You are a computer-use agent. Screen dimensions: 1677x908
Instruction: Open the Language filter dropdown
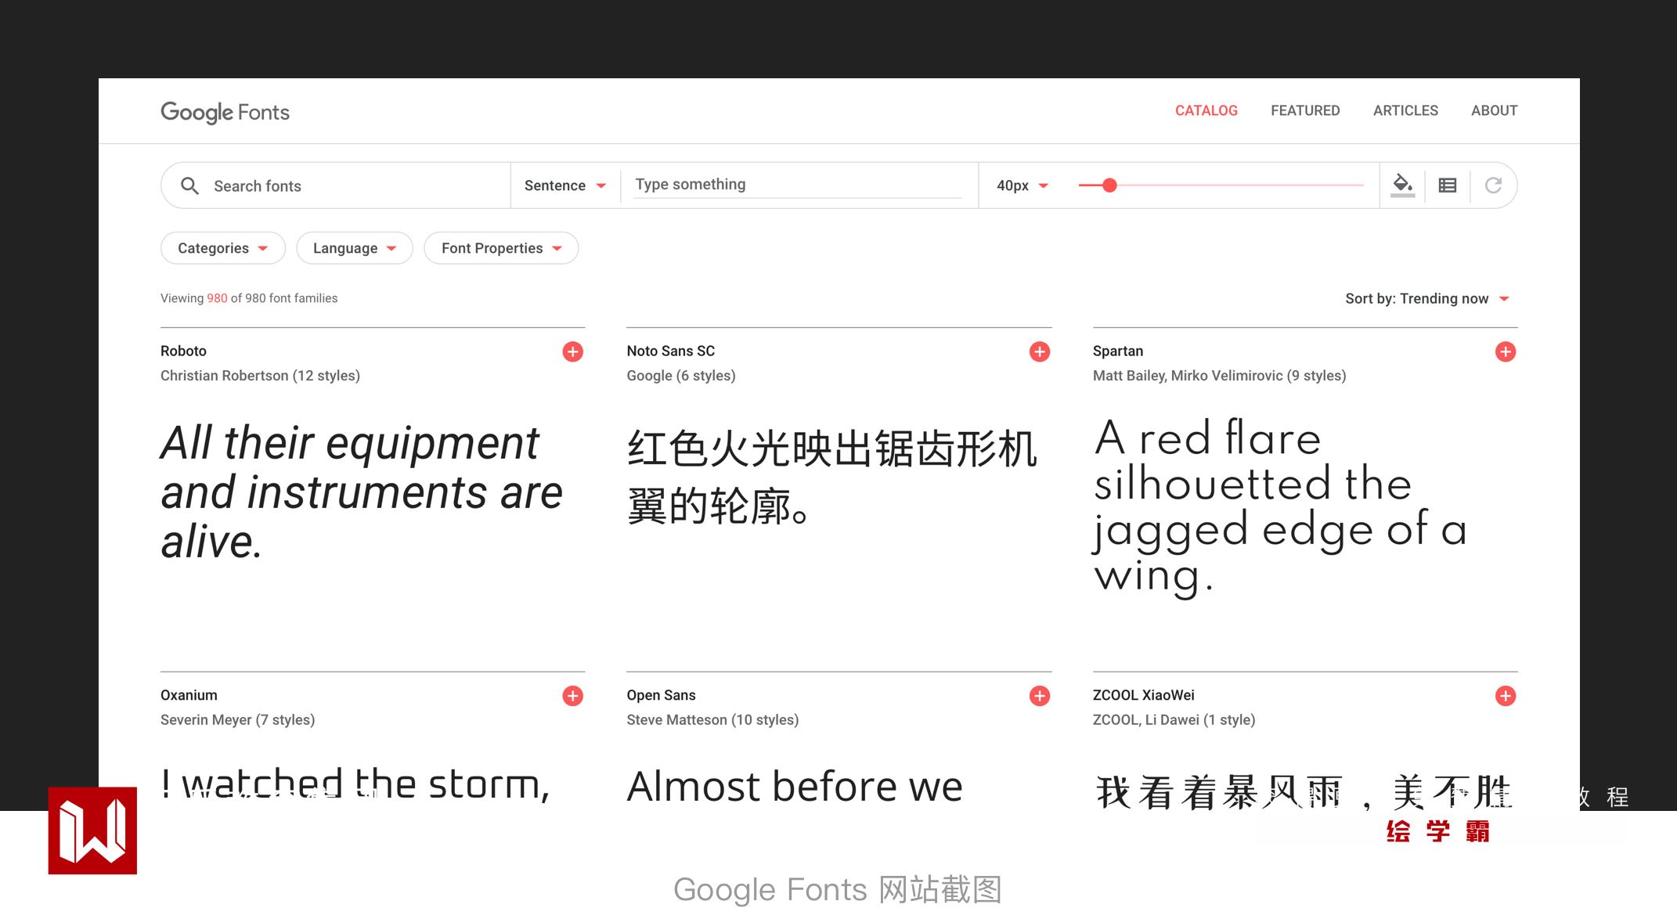point(354,248)
